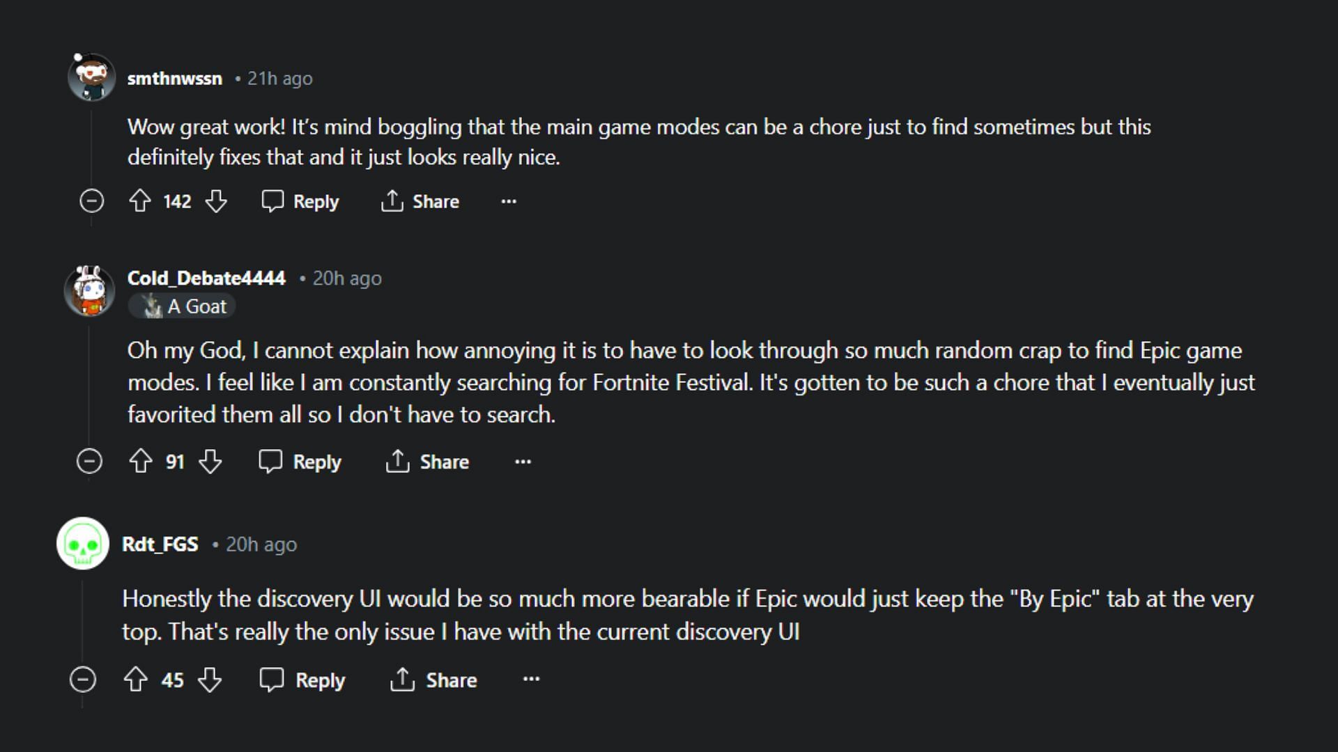The width and height of the screenshot is (1338, 752).
Task: Open Rdt_FGS's green skull avatar
Action: point(83,543)
